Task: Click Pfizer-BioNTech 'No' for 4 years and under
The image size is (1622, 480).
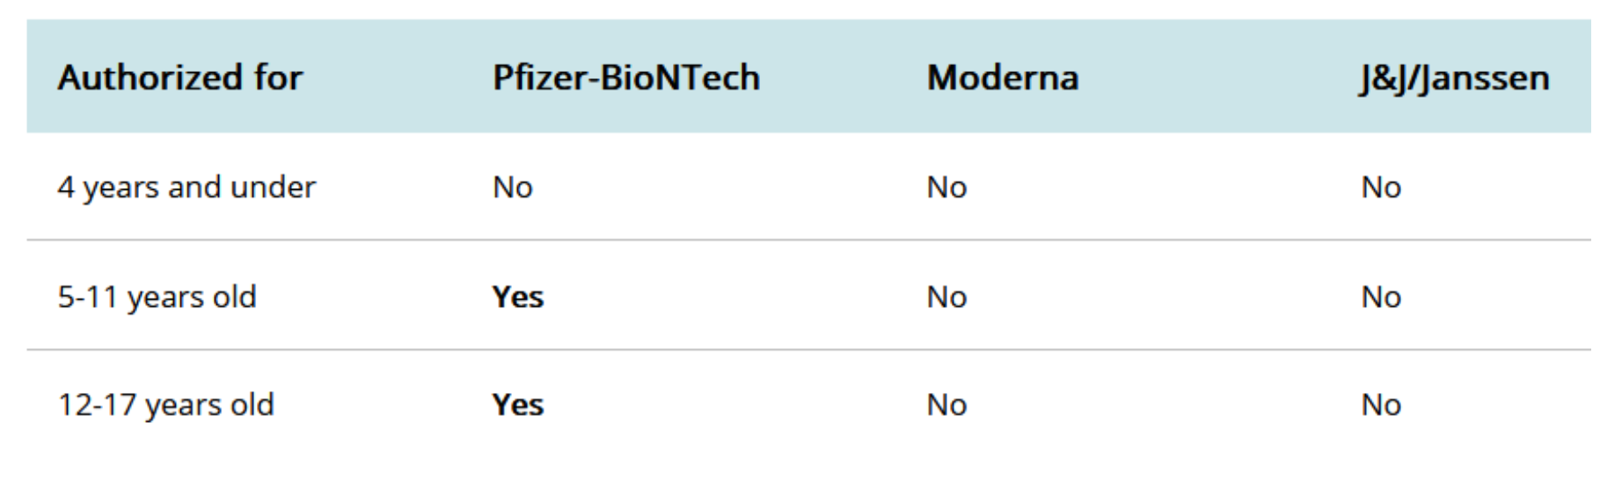Action: 512,187
